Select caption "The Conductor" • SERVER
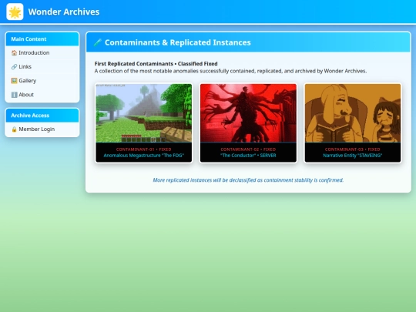Viewport: 416px width, 312px height. tap(248, 156)
